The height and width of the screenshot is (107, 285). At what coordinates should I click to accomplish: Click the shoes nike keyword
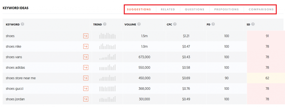coord(13,46)
